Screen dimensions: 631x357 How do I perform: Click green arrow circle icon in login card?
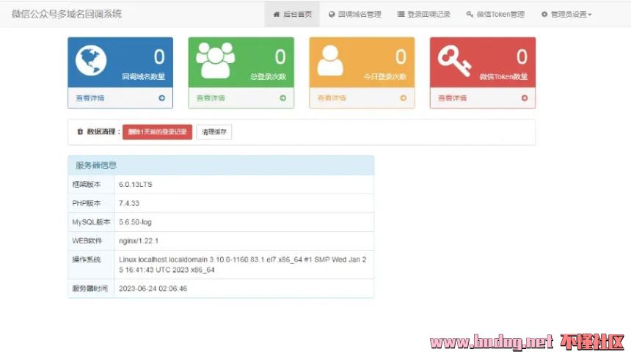click(283, 97)
